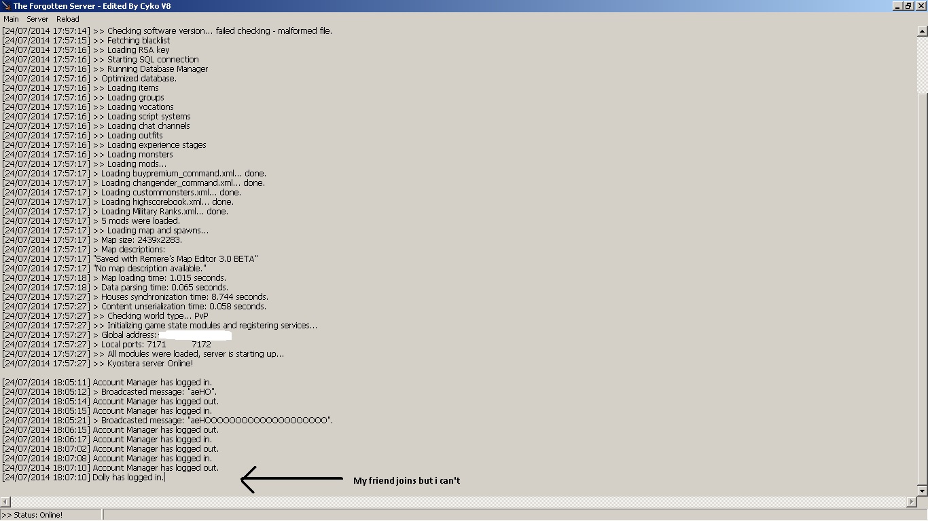Click the 'Optimized database.' log line

pos(89,79)
